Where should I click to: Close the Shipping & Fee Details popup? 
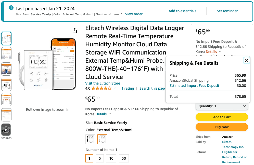tap(246, 60)
